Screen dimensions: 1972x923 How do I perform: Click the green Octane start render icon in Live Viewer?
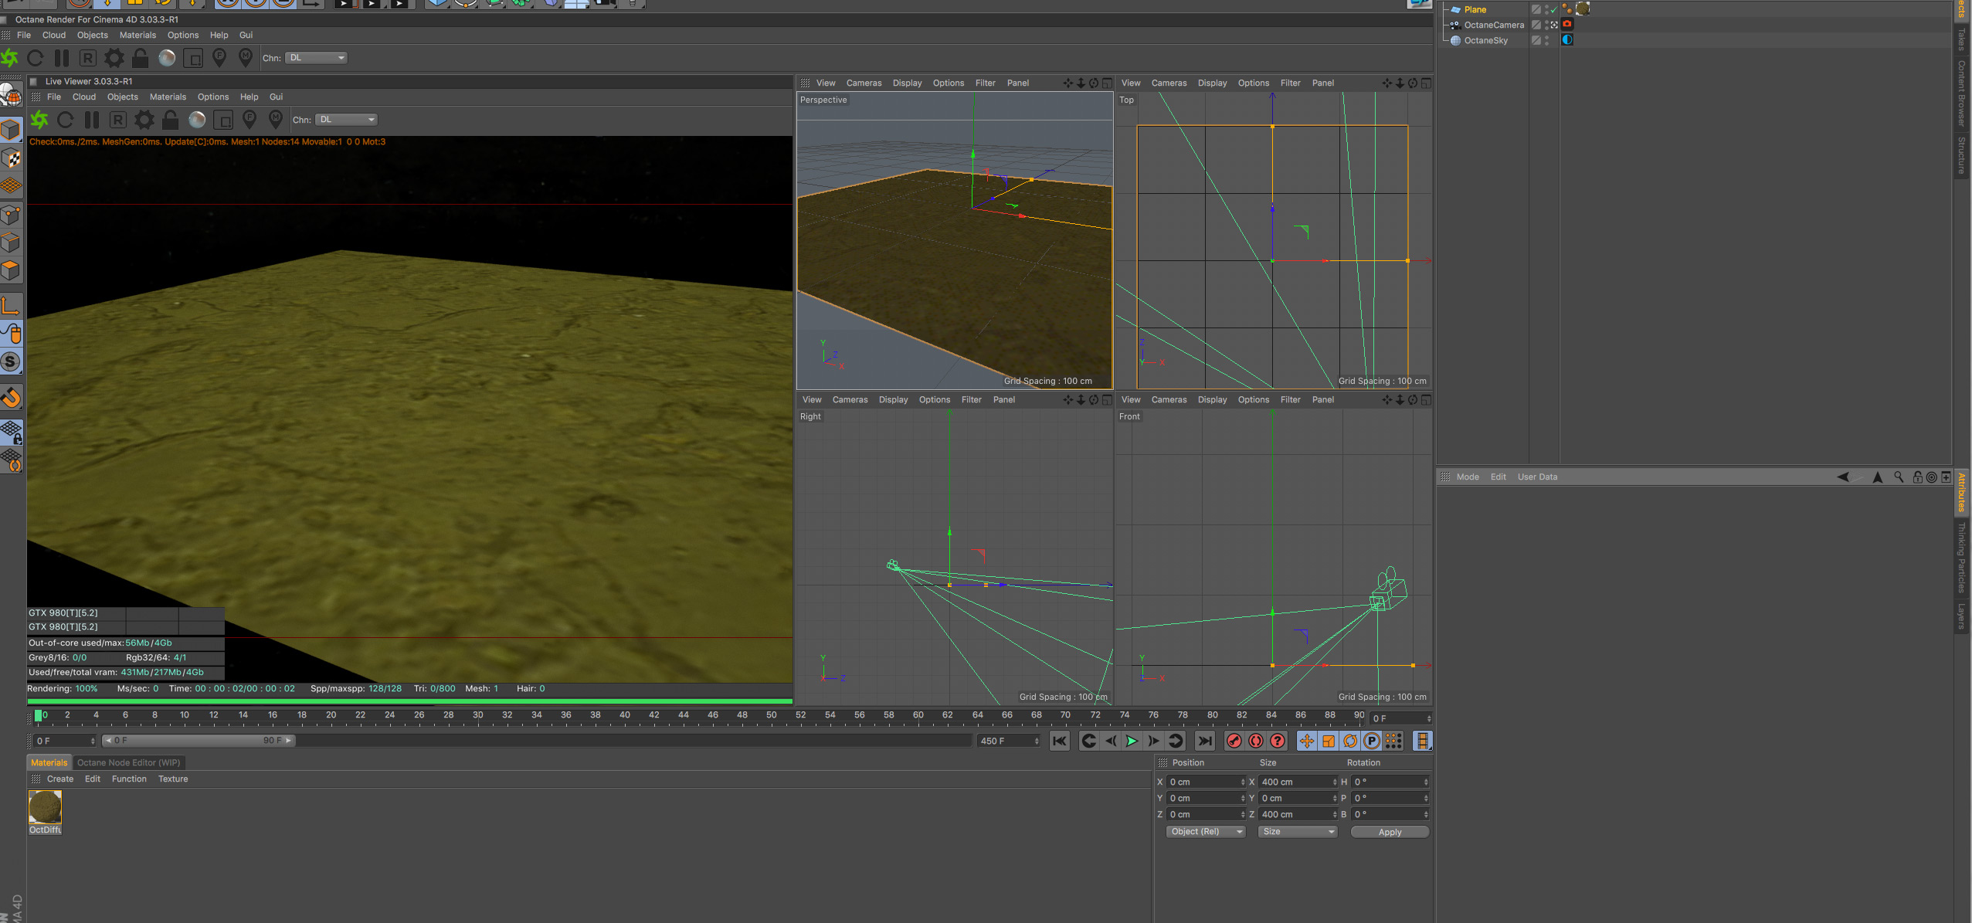[39, 120]
